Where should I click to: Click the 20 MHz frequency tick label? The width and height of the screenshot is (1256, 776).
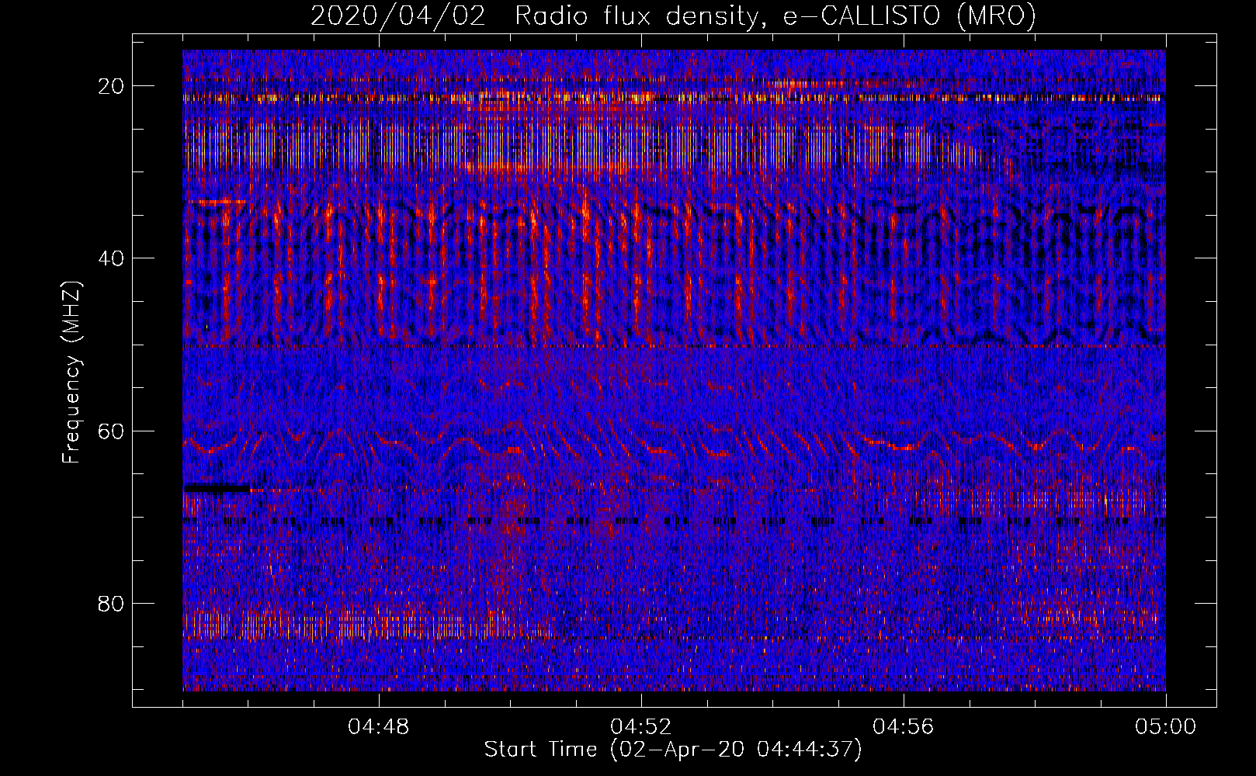[112, 86]
